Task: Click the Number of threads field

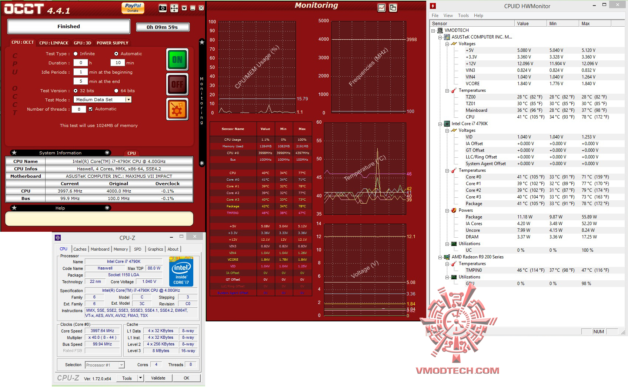Action: point(79,109)
